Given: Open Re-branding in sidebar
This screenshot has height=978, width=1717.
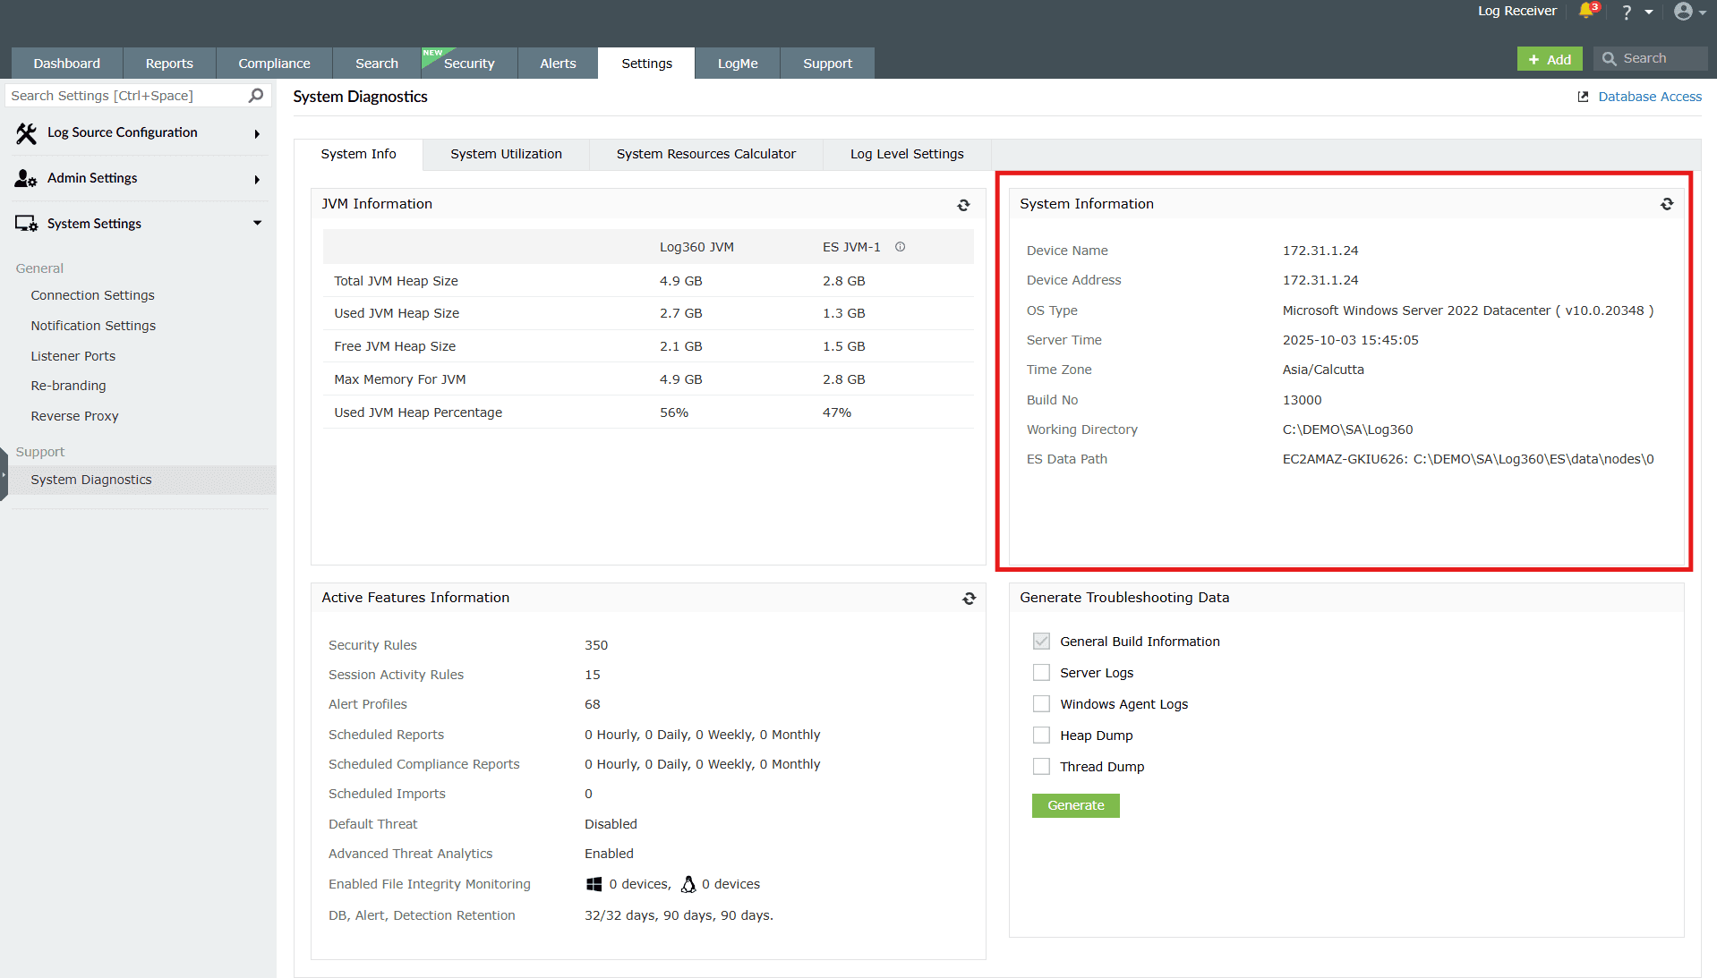Looking at the screenshot, I should point(68,386).
